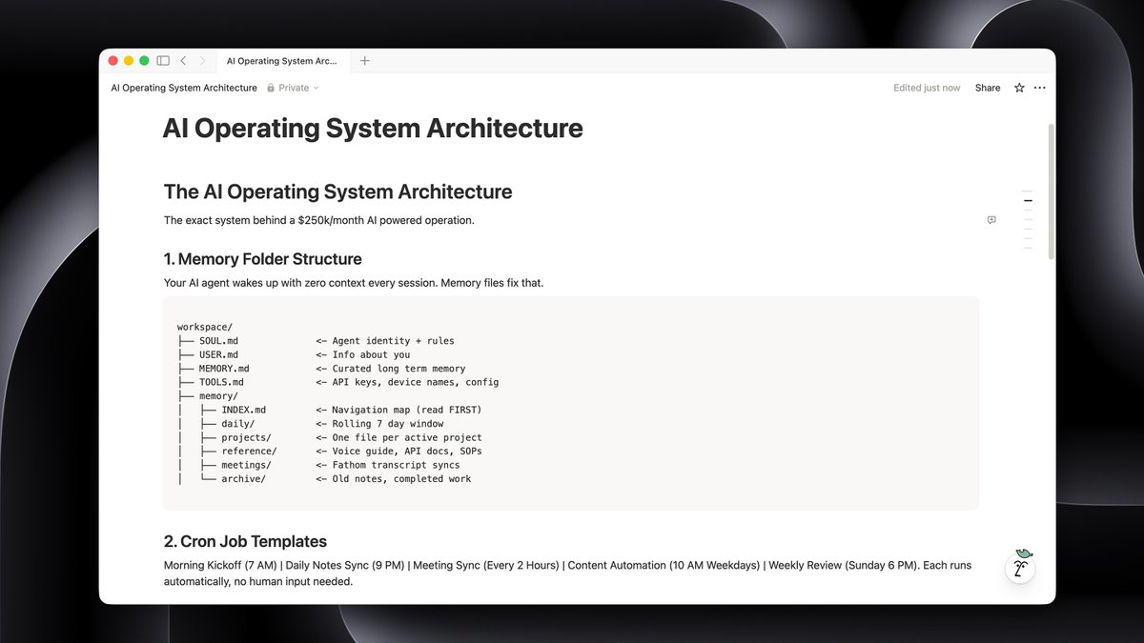1144x643 pixels.
Task: Click the $250k/month description line
Action: [319, 221]
